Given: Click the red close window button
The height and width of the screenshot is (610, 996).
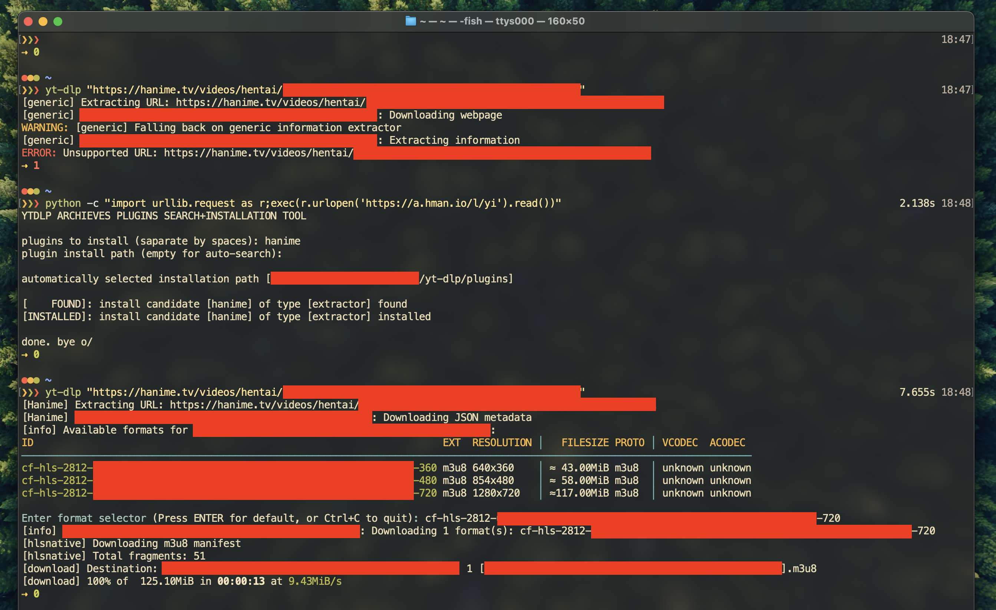Looking at the screenshot, I should click(x=28, y=21).
